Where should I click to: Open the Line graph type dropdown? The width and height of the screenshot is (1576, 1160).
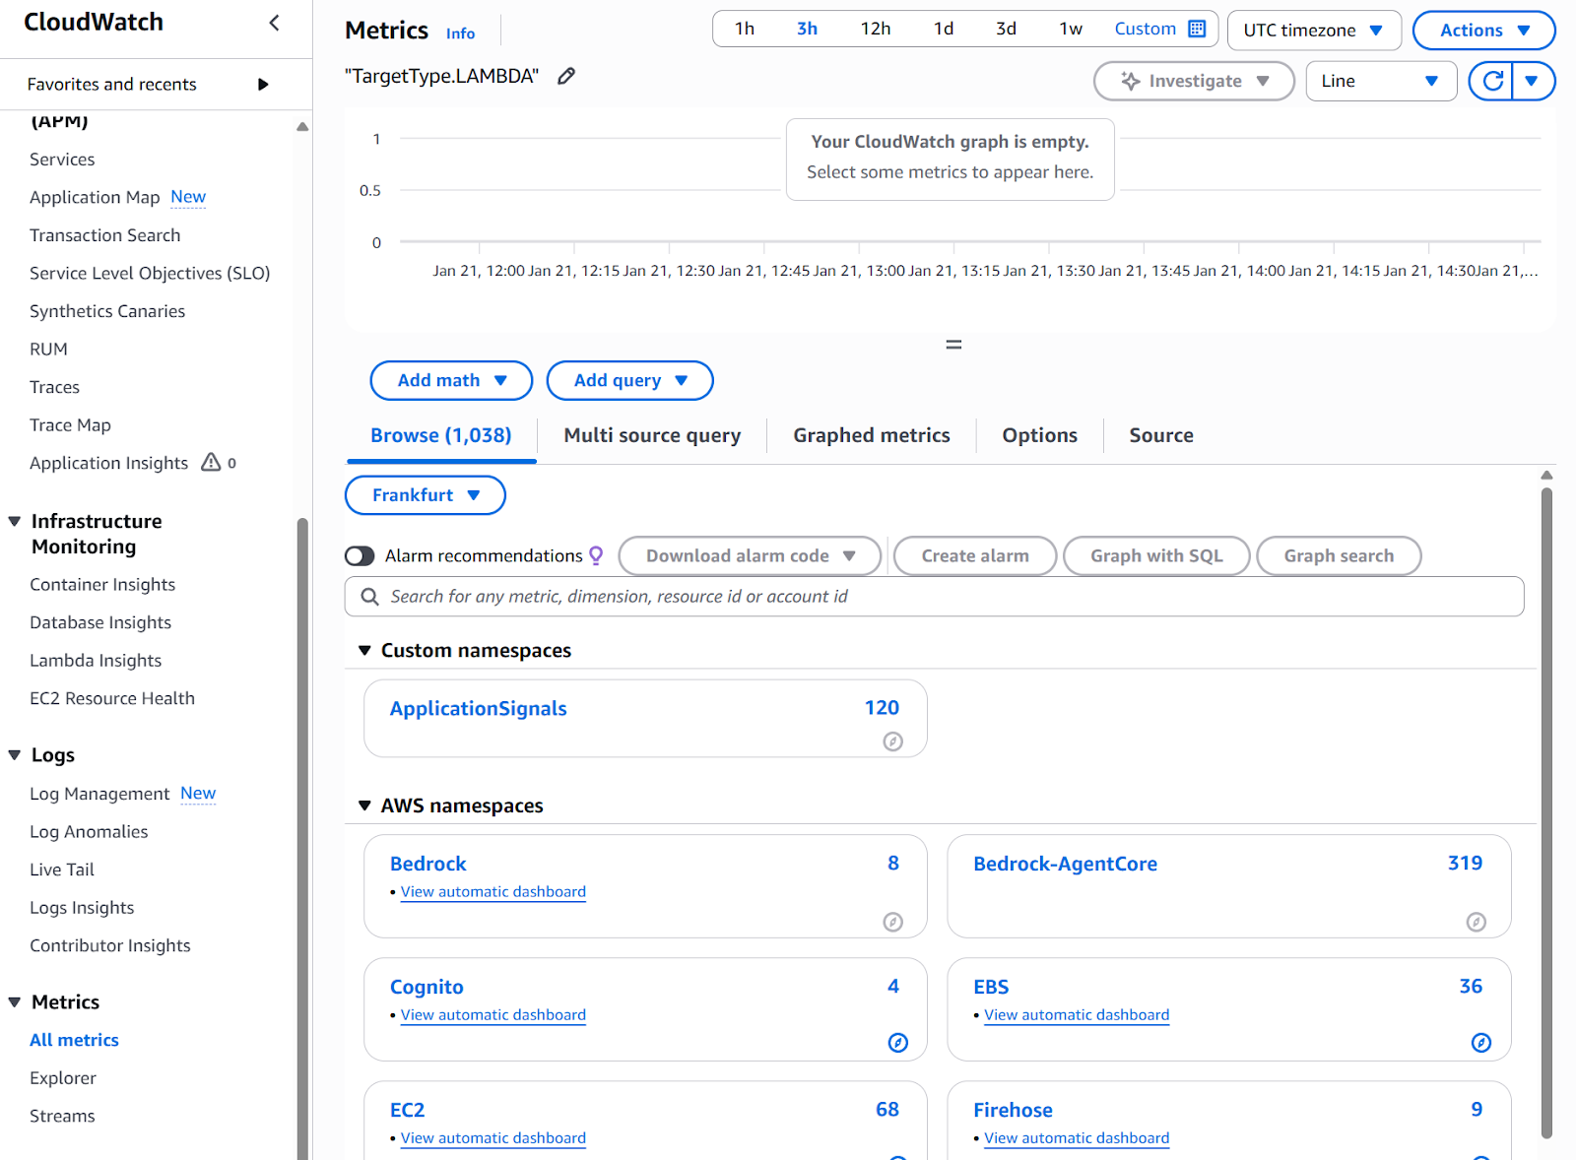[1380, 81]
